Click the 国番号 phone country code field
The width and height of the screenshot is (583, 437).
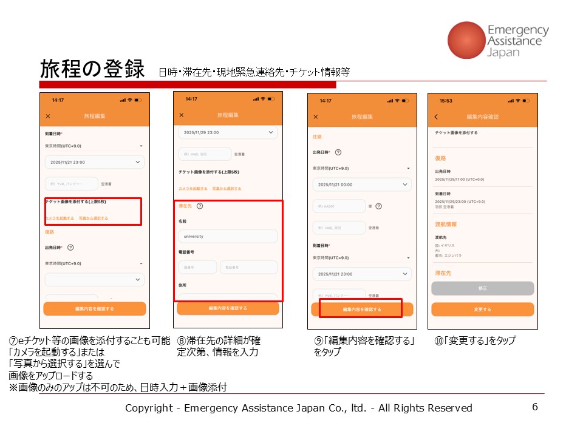pos(197,267)
